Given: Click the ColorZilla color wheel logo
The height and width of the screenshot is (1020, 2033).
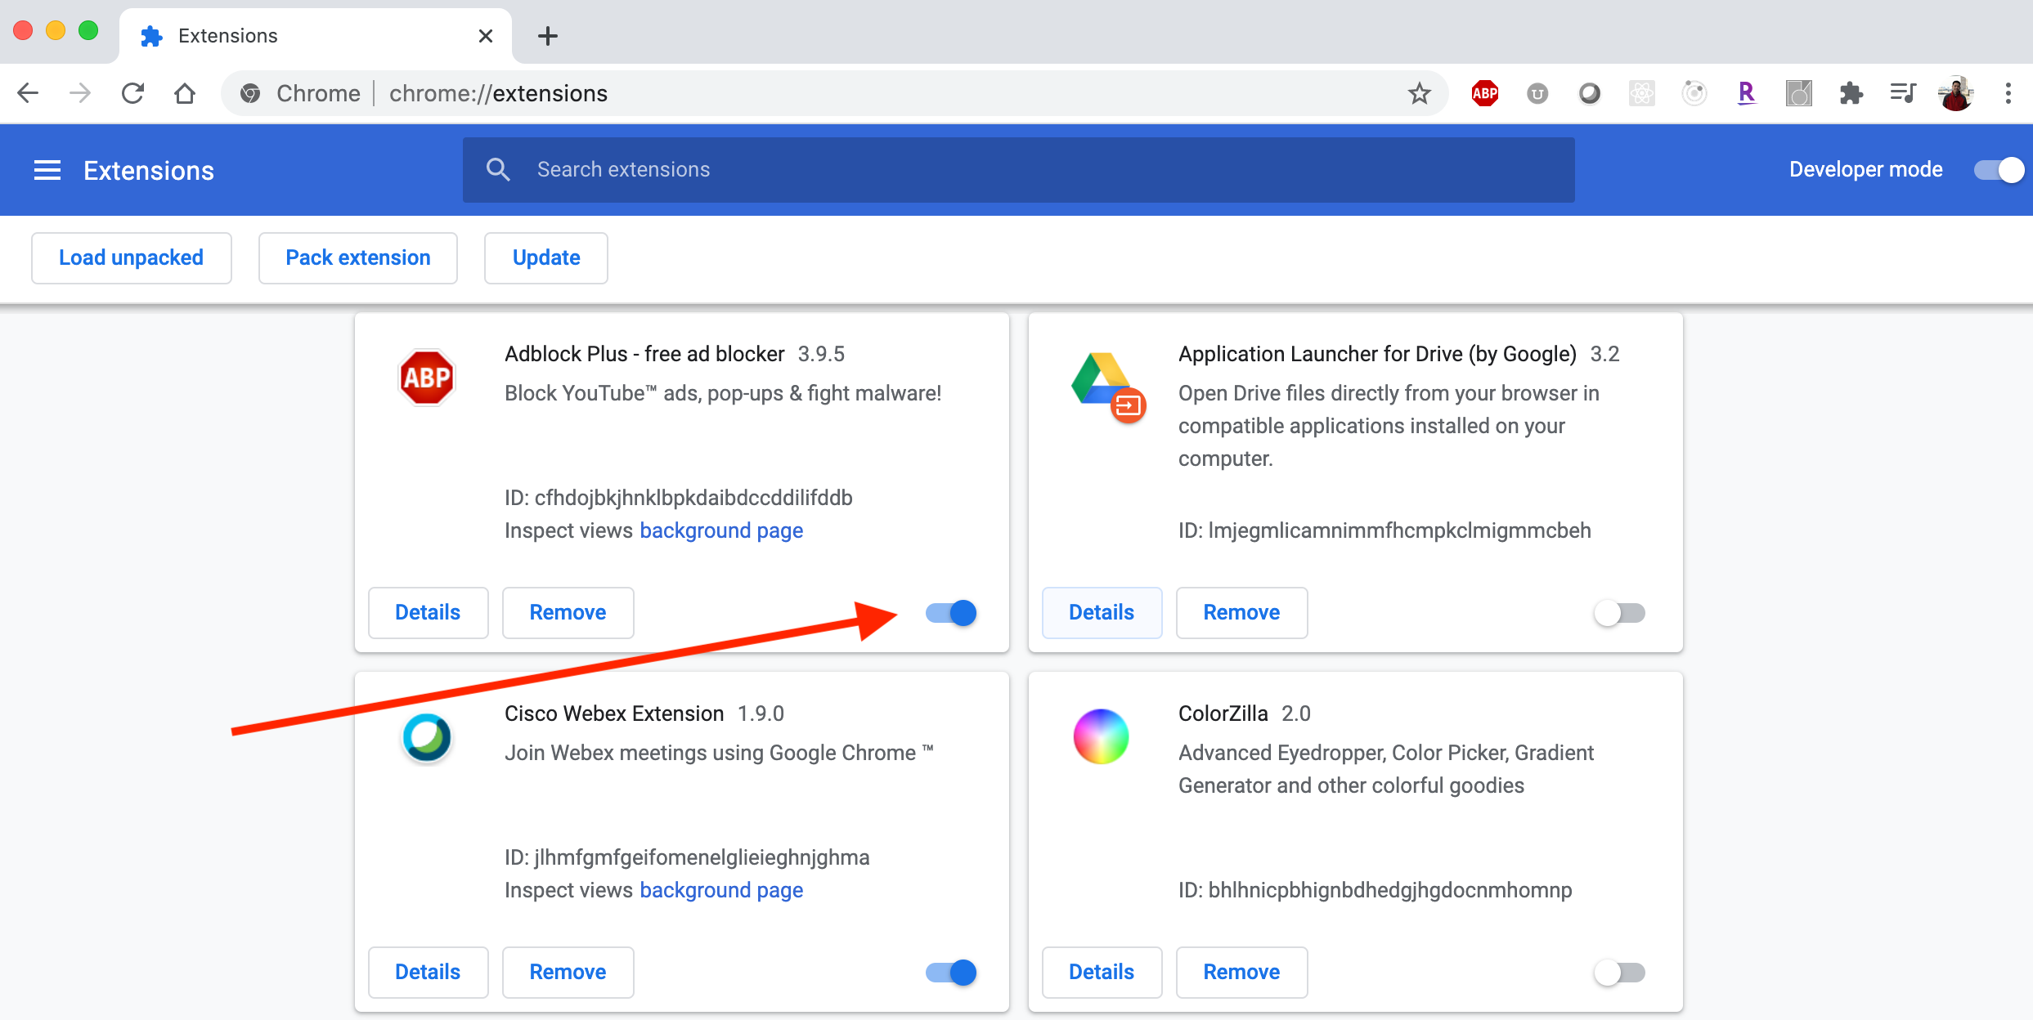Looking at the screenshot, I should [1101, 736].
